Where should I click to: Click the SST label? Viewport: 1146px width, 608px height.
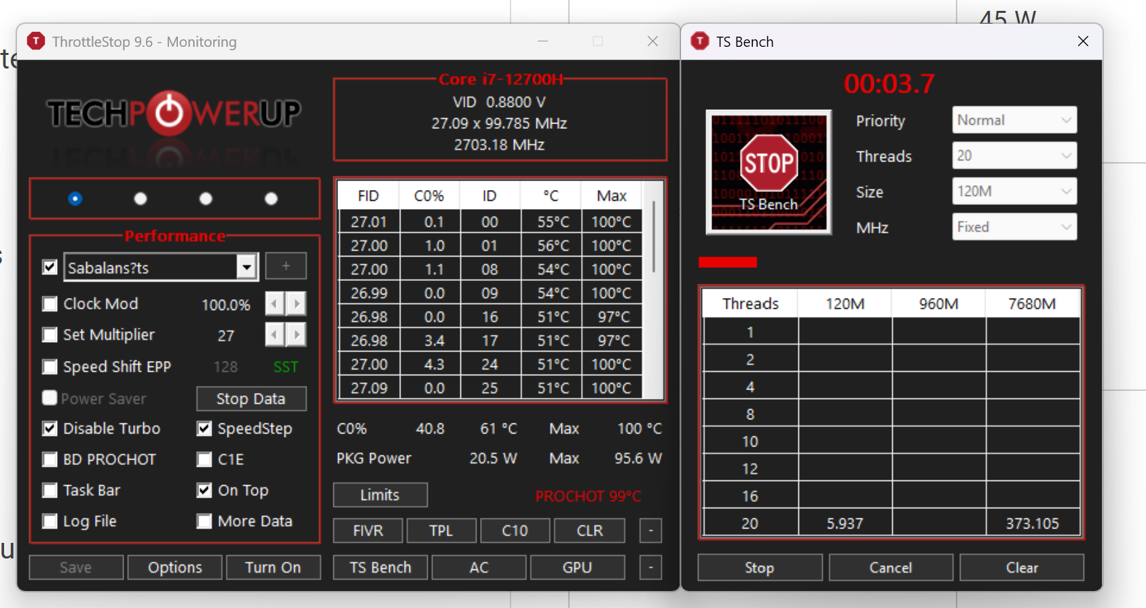[286, 367]
